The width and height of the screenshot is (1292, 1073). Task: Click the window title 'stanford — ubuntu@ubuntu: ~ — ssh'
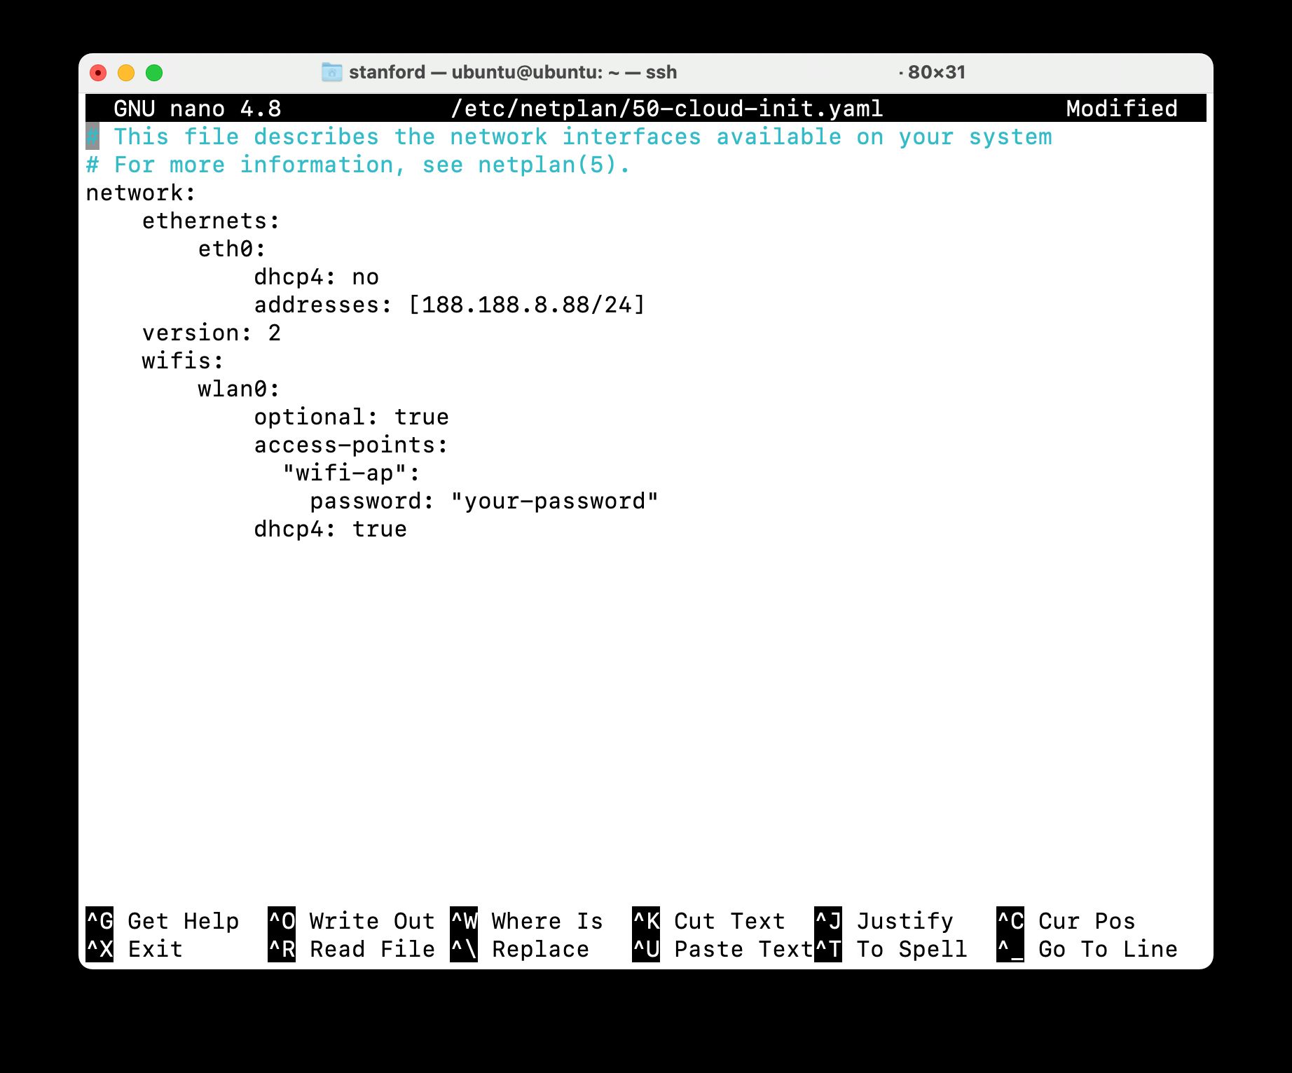click(x=513, y=72)
